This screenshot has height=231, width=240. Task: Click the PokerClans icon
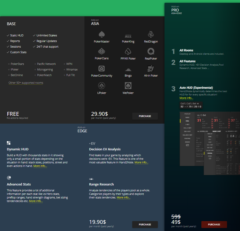[101, 51]
